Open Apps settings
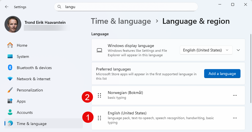 pyautogui.click(x=44, y=101)
